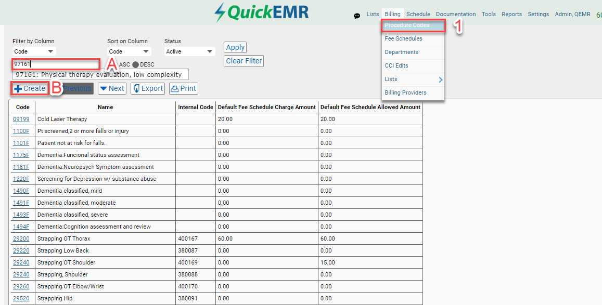Screen dimensions: 602x305
Task: Click Default Fee Schedule Charge Amount header
Action: click(x=267, y=107)
